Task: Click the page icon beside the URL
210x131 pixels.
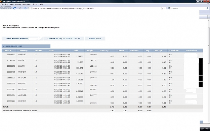Action: point(31,8)
